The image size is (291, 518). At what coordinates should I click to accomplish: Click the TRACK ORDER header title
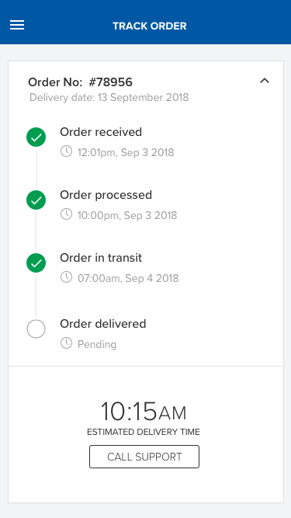point(150,26)
